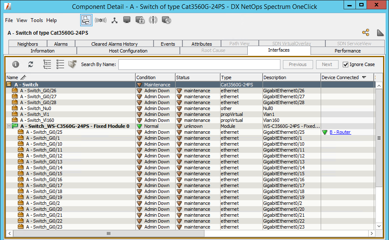Image resolution: width=389 pixels, height=240 pixels.
Task: Click the gray triangle icon at the top right
Action: point(380,33)
